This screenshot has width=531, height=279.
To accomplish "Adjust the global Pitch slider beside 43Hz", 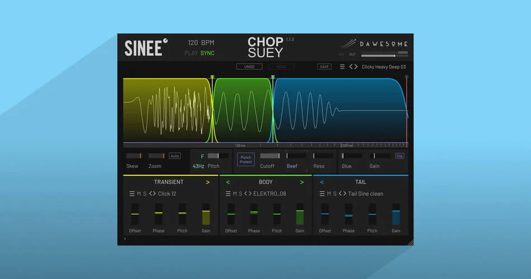I will point(217,156).
